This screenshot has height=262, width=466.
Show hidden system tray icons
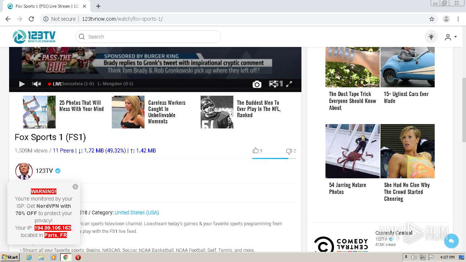pyautogui.click(x=406, y=257)
